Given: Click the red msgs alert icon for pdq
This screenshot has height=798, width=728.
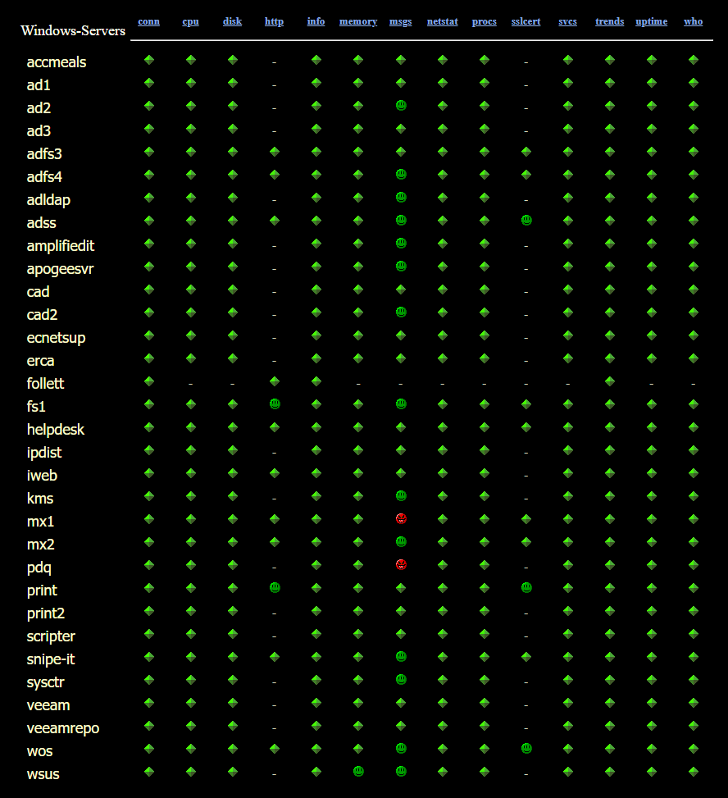Looking at the screenshot, I should point(401,565).
